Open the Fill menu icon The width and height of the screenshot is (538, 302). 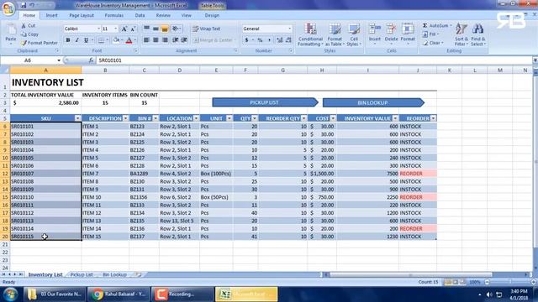pyautogui.click(x=425, y=34)
